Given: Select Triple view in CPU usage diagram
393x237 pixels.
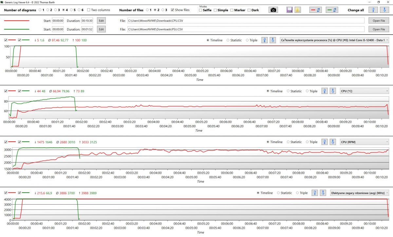Looking at the screenshot, I should click(247, 40).
